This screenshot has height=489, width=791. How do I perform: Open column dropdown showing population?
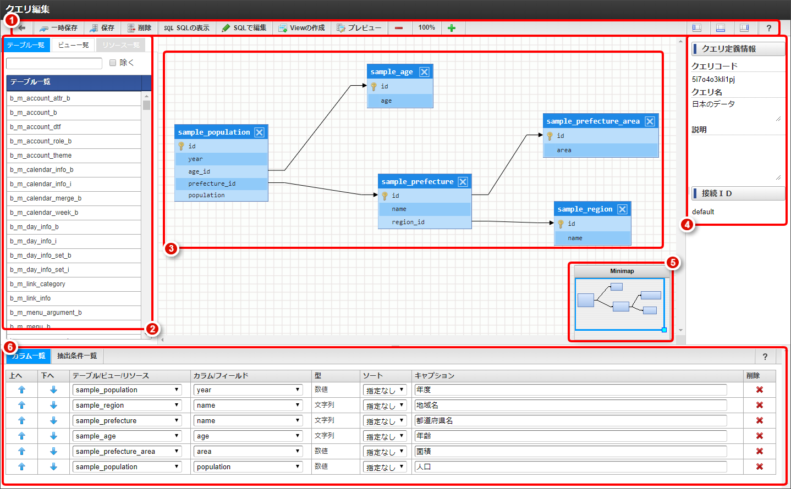(249, 466)
